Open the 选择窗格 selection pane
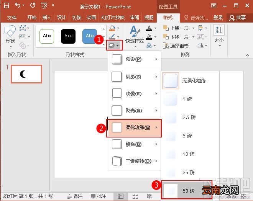Image resolution: width=253 pixels, height=201 pixels. pyautogui.click(x=176, y=46)
